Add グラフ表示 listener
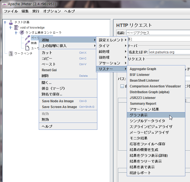 (x=156, y=115)
